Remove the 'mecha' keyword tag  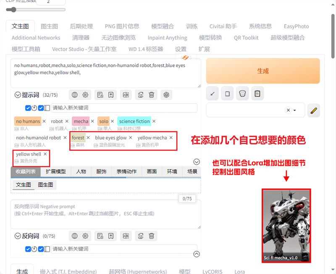point(92,121)
